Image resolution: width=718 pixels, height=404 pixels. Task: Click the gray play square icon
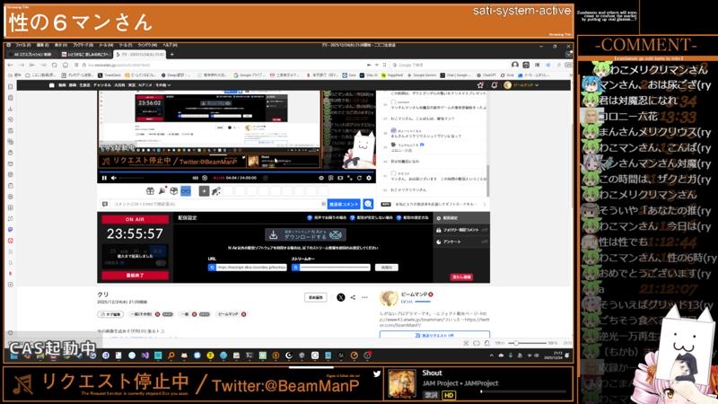(205, 190)
